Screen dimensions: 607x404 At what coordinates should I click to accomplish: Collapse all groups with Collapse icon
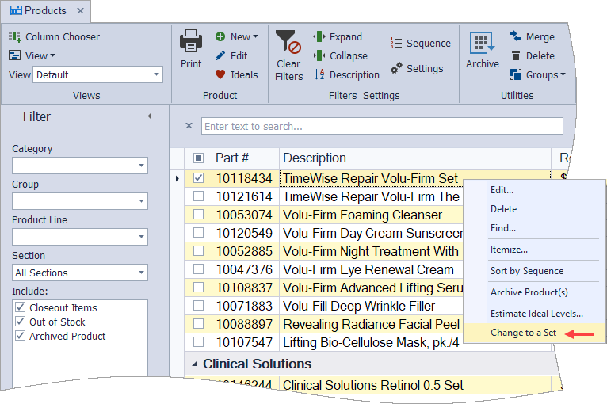319,55
